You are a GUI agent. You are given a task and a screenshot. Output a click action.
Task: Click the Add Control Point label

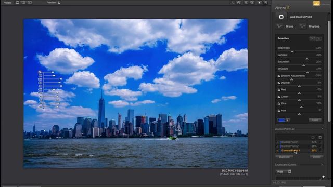pos(301,17)
